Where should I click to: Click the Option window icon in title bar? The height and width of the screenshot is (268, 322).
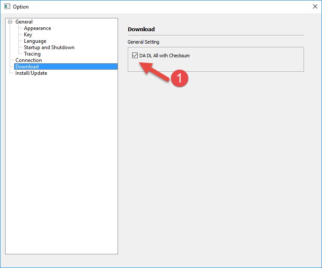tap(7, 7)
